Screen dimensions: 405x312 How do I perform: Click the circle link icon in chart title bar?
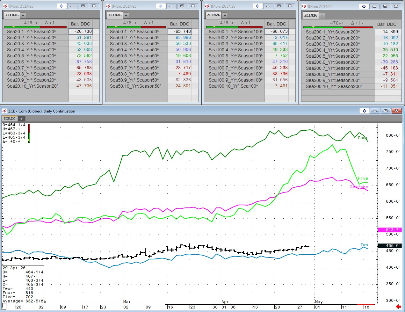(x=365, y=111)
